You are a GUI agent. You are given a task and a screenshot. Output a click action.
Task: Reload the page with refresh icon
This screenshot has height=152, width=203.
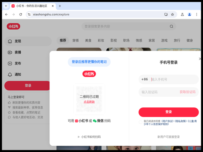point(21,15)
